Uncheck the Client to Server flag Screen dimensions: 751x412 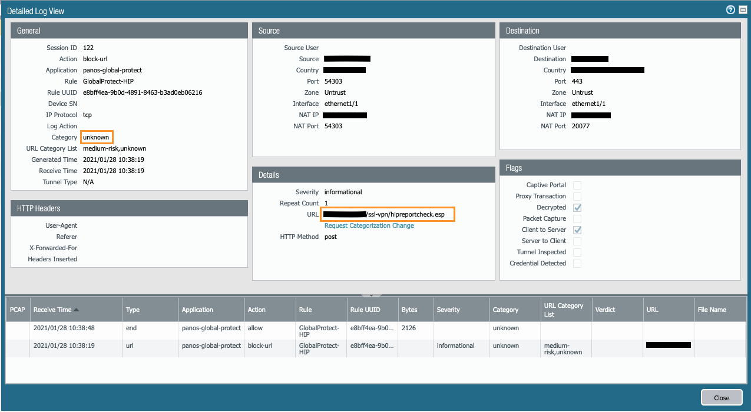[577, 230]
